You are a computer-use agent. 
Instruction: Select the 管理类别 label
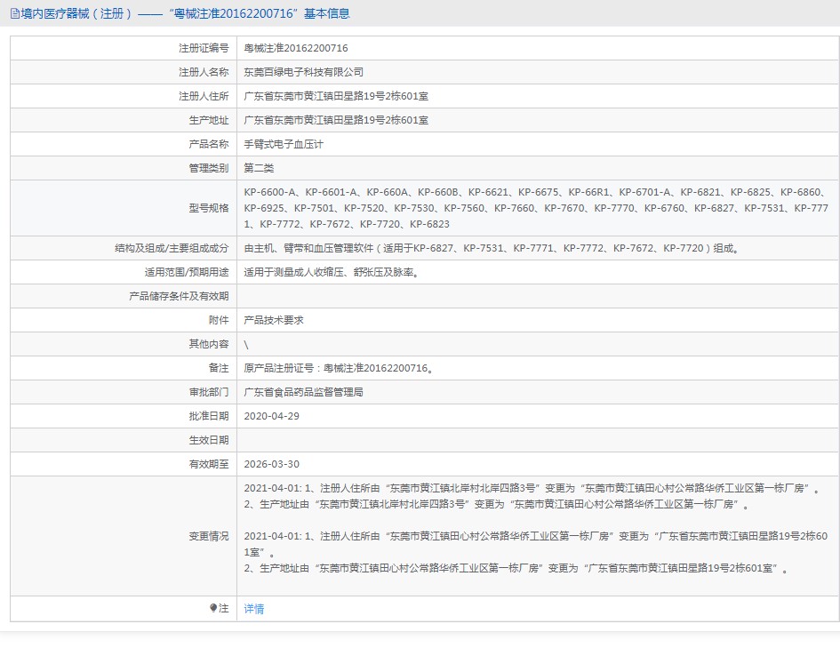[x=209, y=168]
